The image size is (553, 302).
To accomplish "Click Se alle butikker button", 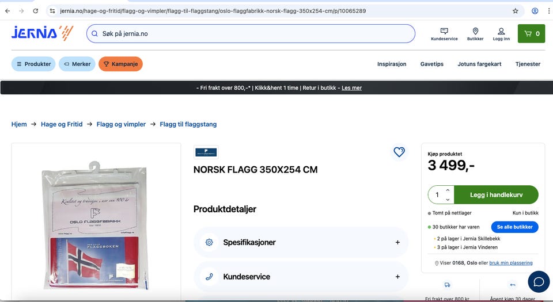I will (514, 227).
